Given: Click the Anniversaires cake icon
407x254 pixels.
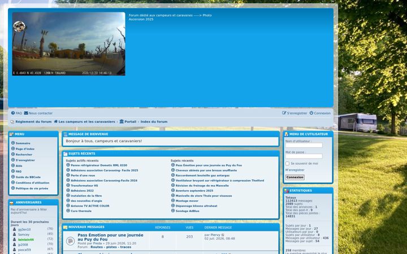Looking at the screenshot, I should pyautogui.click(x=11, y=203).
